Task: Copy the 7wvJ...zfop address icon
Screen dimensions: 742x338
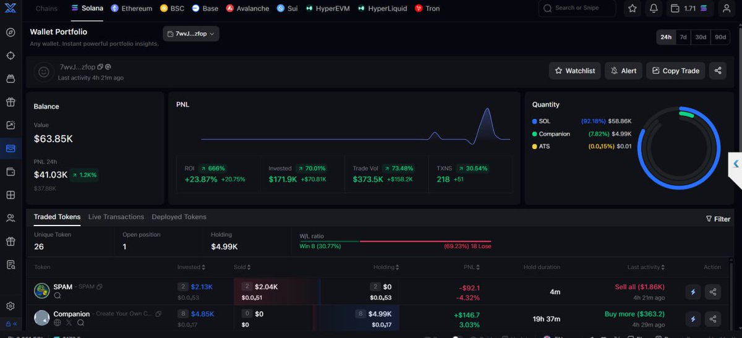Action: point(100,67)
